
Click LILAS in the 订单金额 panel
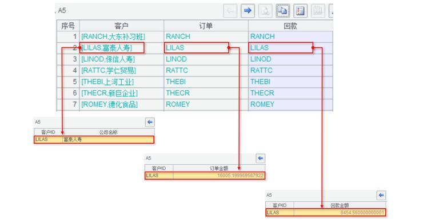pos(159,176)
